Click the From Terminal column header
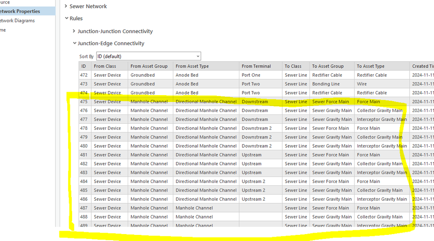The width and height of the screenshot is (434, 241). [261, 66]
